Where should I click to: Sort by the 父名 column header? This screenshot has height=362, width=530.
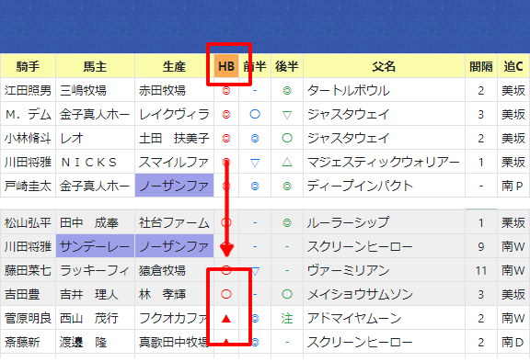coord(384,66)
